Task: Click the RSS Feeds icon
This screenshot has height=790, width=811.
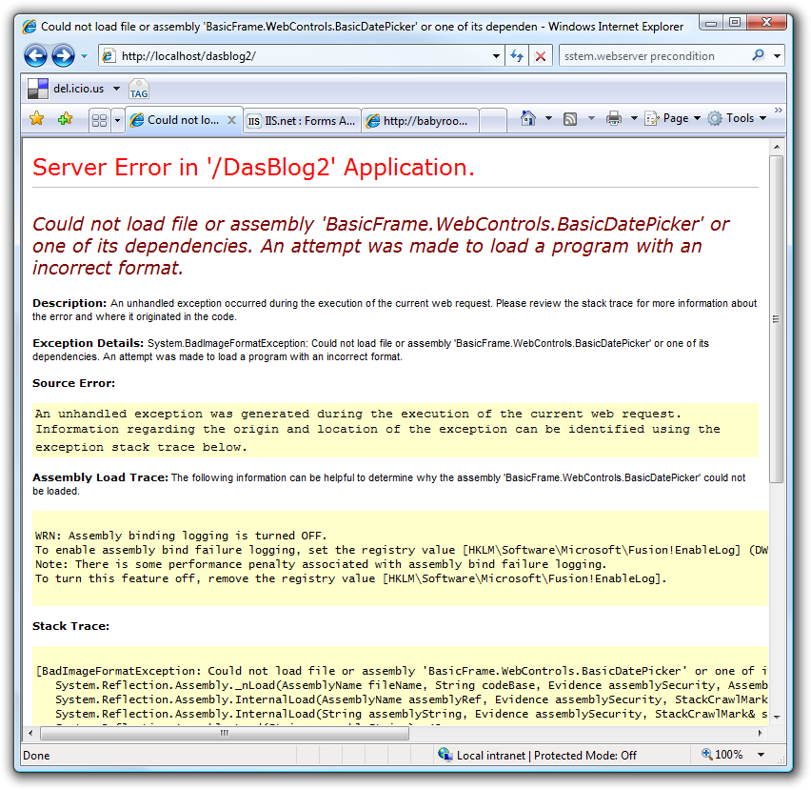Action: pyautogui.click(x=570, y=118)
